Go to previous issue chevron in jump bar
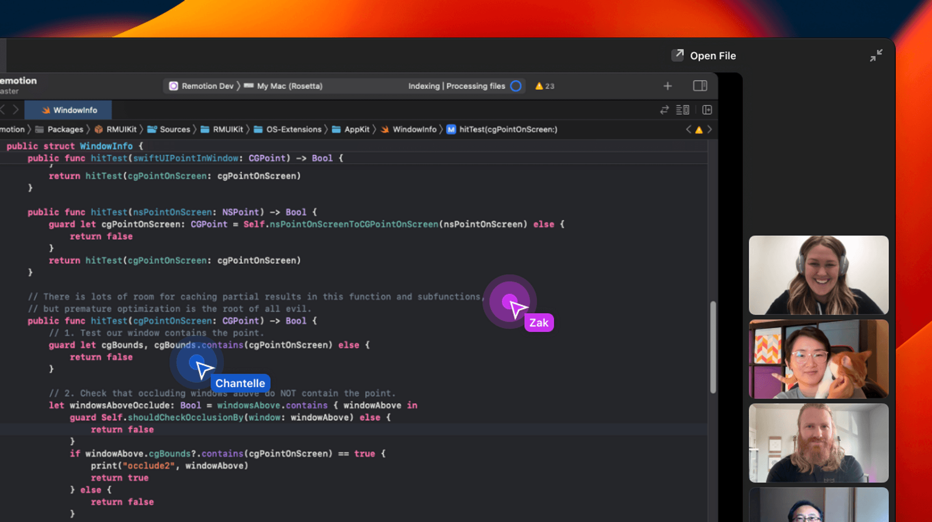The height and width of the screenshot is (522, 932). coord(688,130)
